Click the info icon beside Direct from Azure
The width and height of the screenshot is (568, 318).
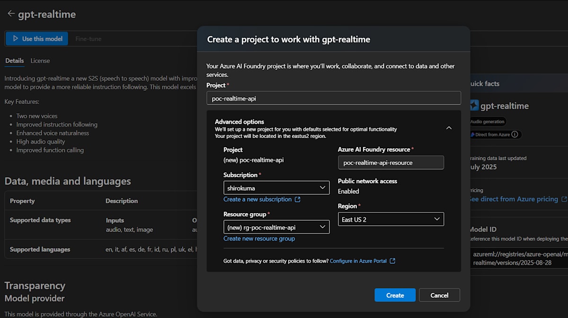click(x=515, y=135)
